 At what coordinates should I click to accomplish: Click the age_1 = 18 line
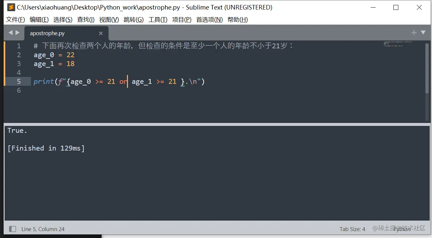(54, 64)
